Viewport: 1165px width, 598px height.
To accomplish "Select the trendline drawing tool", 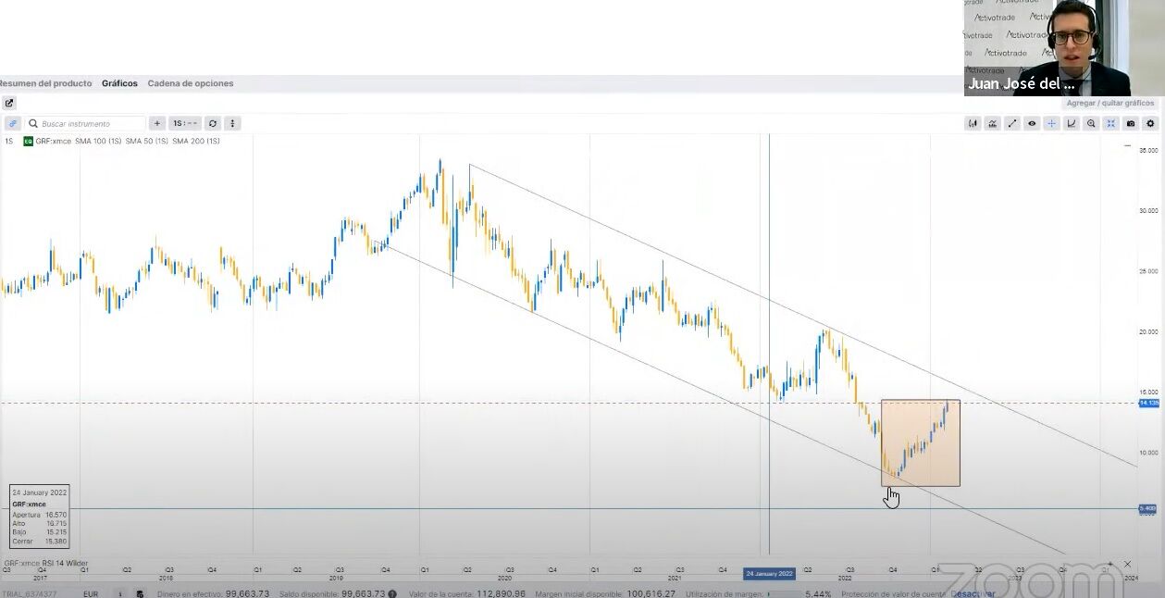I will coord(1012,123).
